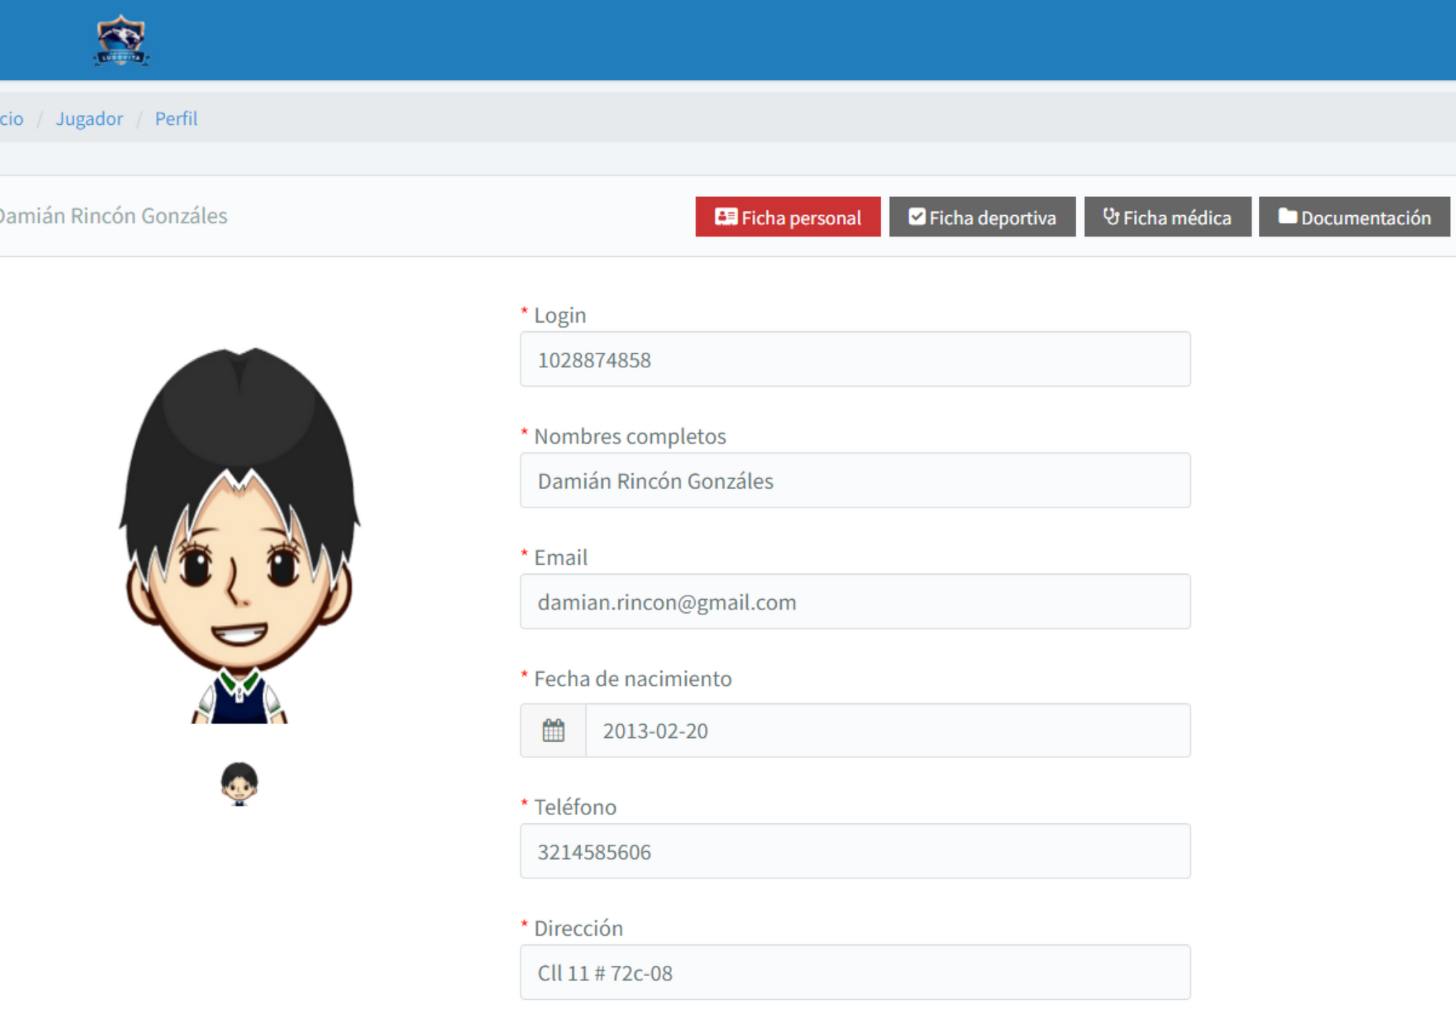The height and width of the screenshot is (1031, 1456).
Task: Click the Teléfono input box
Action: tap(855, 851)
